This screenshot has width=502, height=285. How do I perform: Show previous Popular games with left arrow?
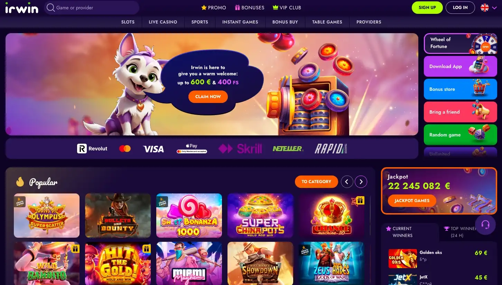coord(347,181)
